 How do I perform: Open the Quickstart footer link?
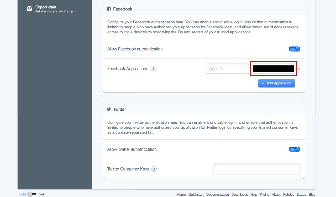click(196, 195)
